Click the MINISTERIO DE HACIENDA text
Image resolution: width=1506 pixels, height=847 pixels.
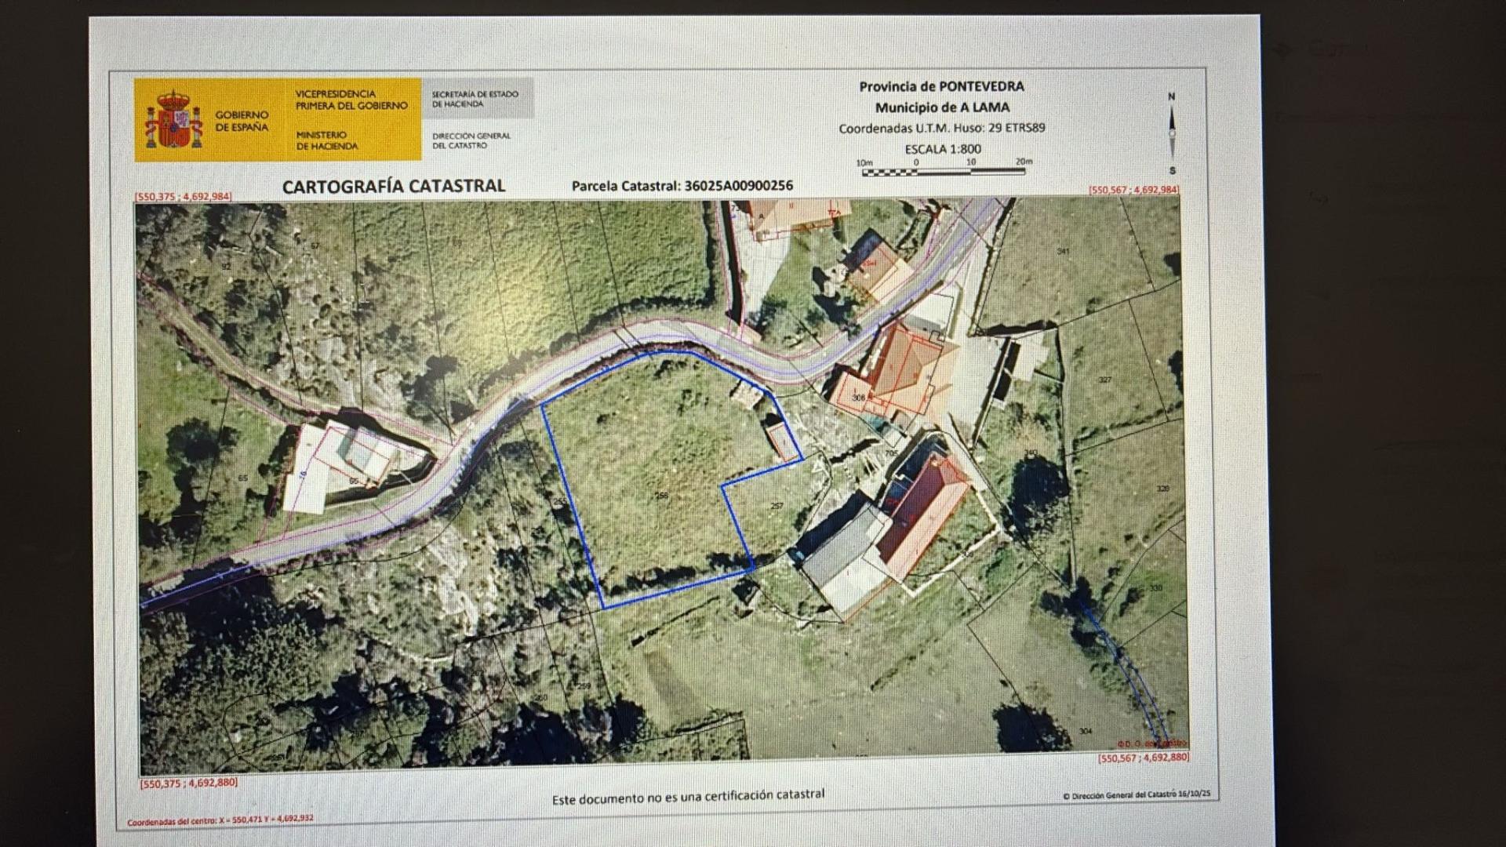click(326, 140)
